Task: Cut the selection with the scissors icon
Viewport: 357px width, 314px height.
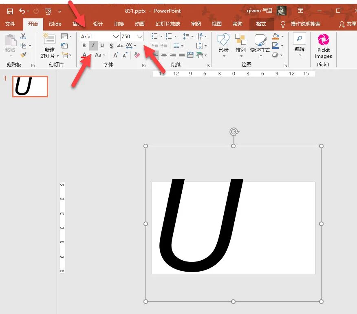Action: (x=23, y=36)
